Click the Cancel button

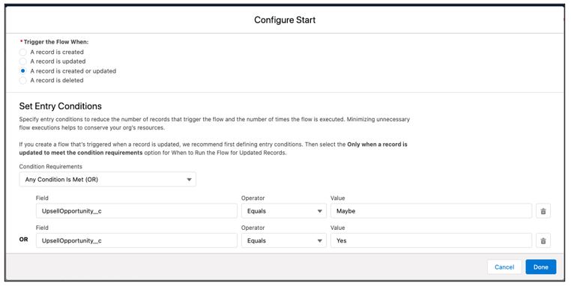(x=504, y=267)
